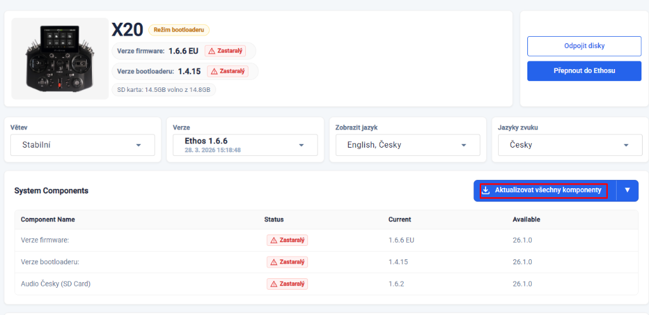Open the update button's dropdown arrow

627,190
